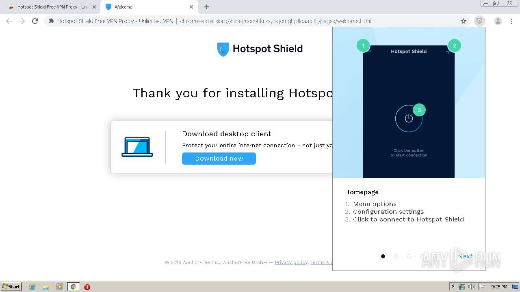
Task: Show hidden system tray icons
Action: (453, 287)
